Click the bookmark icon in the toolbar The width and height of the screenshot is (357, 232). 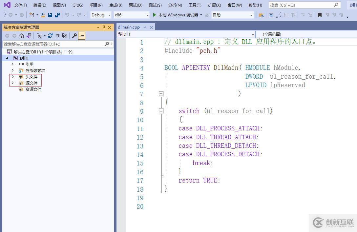(320, 15)
